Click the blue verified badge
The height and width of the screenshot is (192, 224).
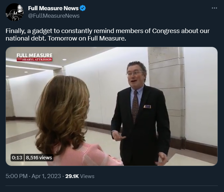[83, 8]
